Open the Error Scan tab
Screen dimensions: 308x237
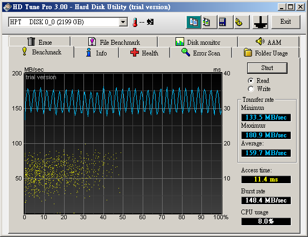[201, 53]
